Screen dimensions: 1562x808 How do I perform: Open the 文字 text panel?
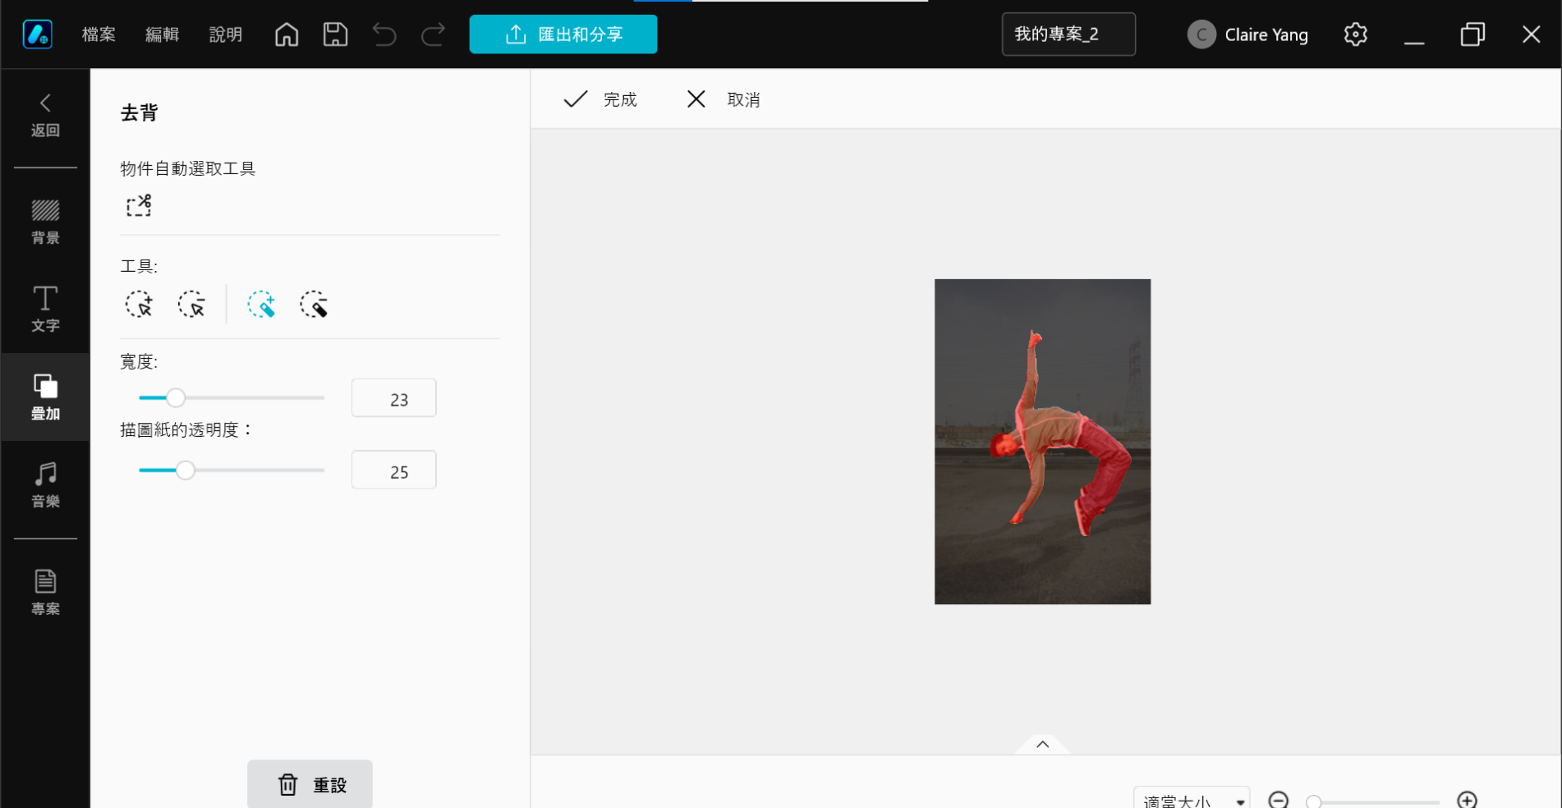(45, 309)
